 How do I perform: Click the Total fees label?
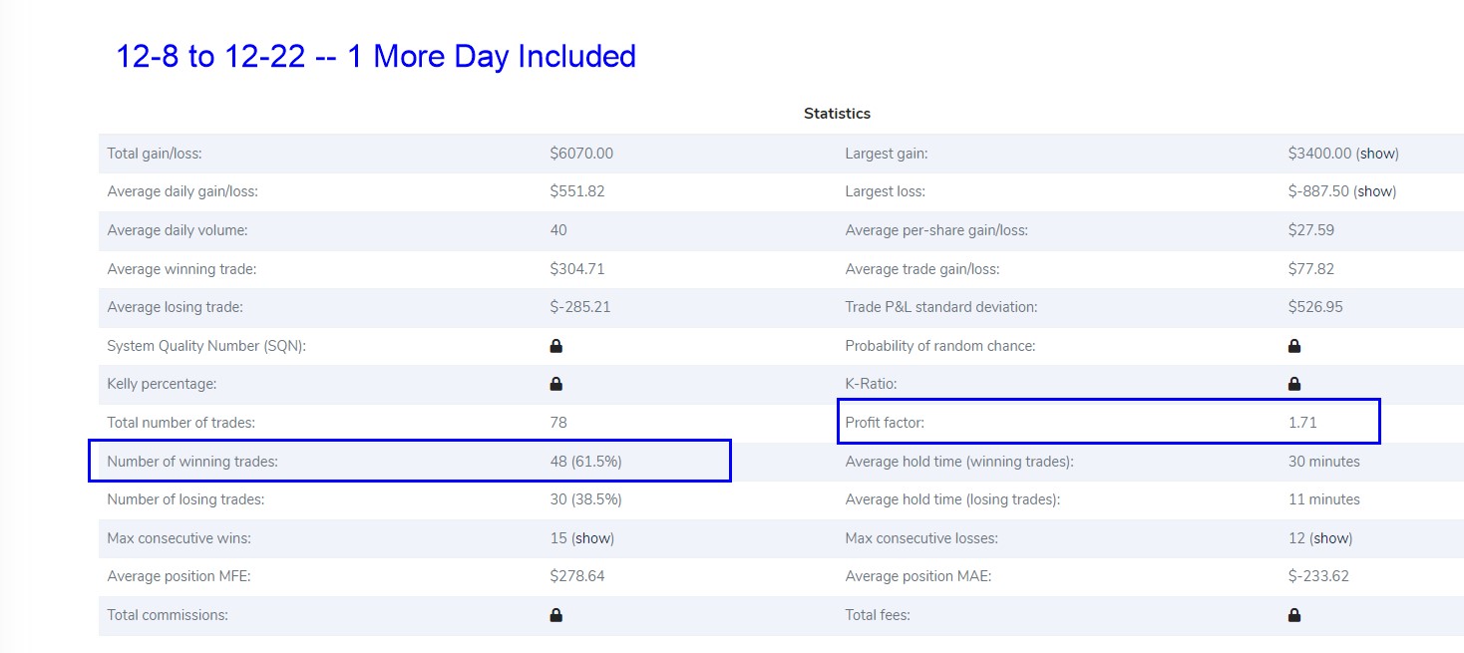[x=878, y=615]
